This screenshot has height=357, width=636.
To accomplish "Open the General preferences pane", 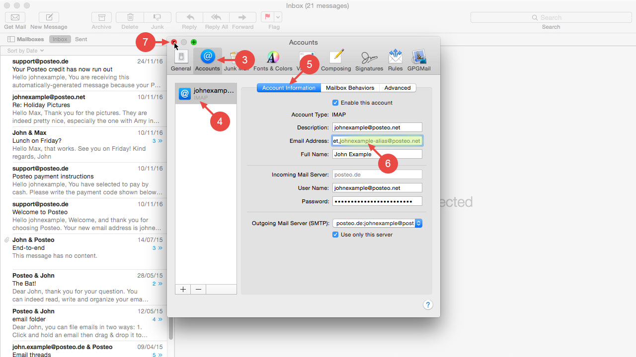I will point(181,59).
